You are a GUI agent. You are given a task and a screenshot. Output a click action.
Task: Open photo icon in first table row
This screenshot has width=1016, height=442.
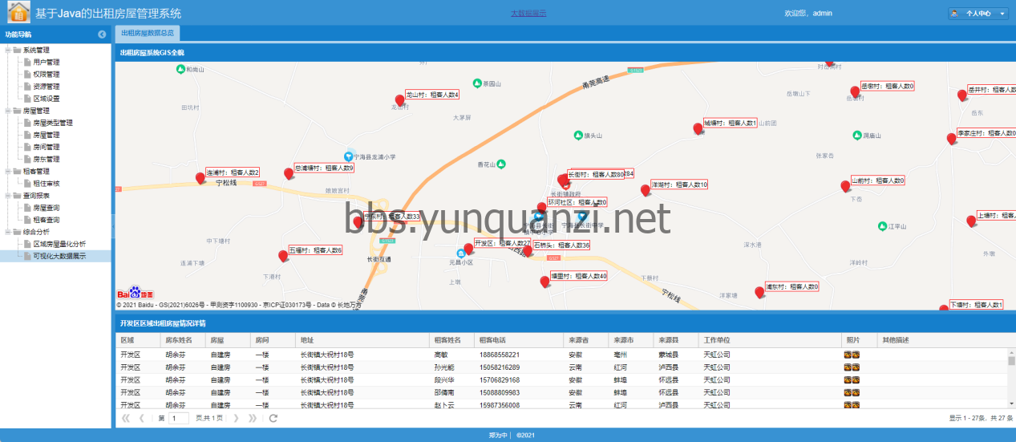(x=852, y=355)
